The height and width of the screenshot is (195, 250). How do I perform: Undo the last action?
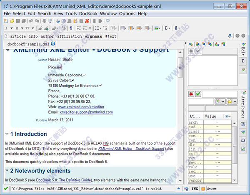31,21
